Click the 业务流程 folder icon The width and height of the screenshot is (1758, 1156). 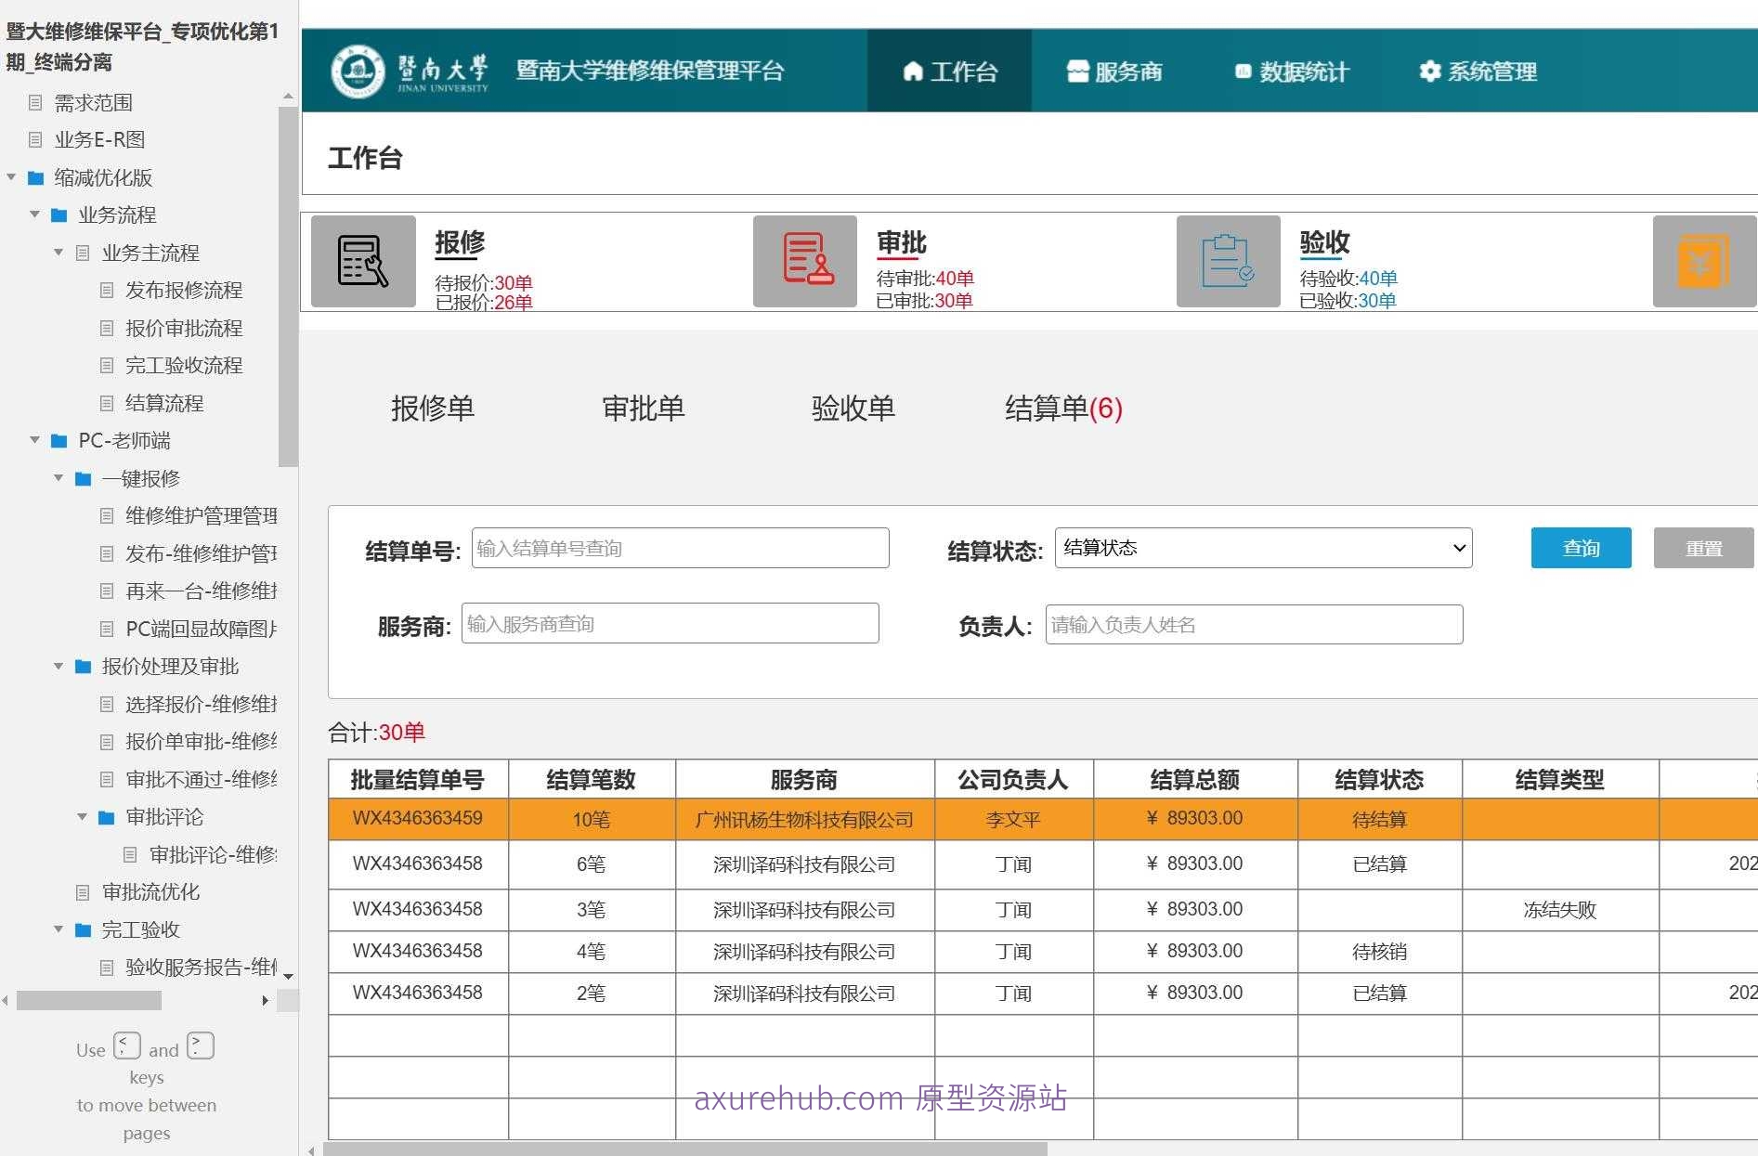59,214
